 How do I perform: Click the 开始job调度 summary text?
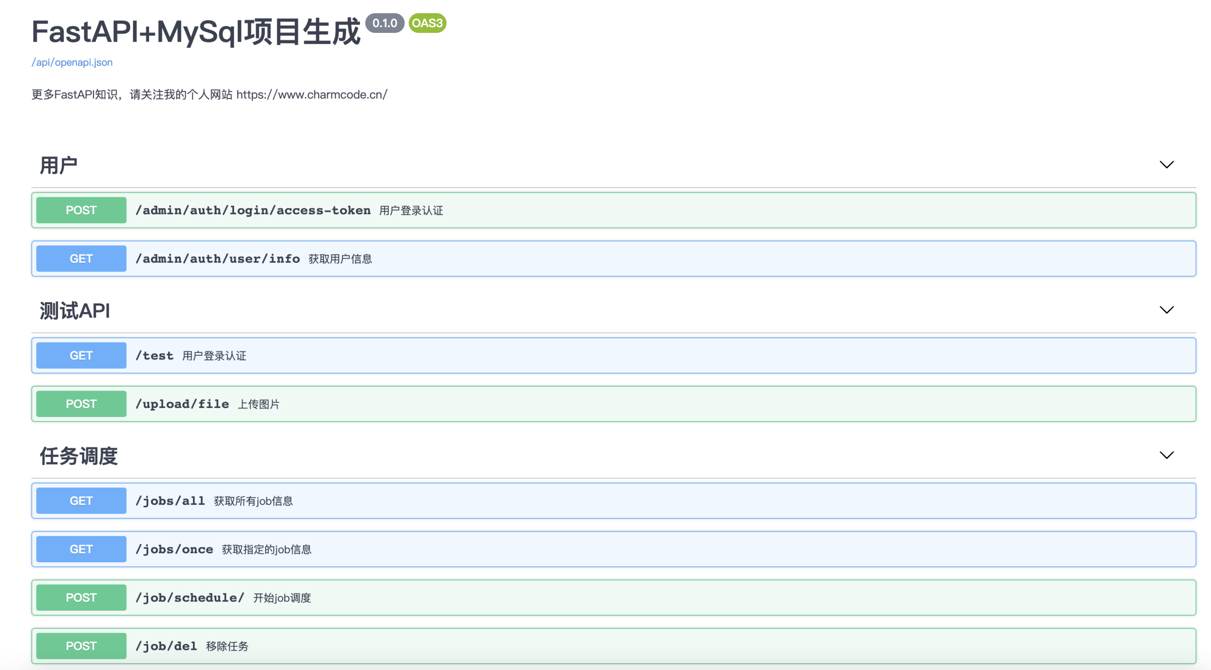coord(282,598)
